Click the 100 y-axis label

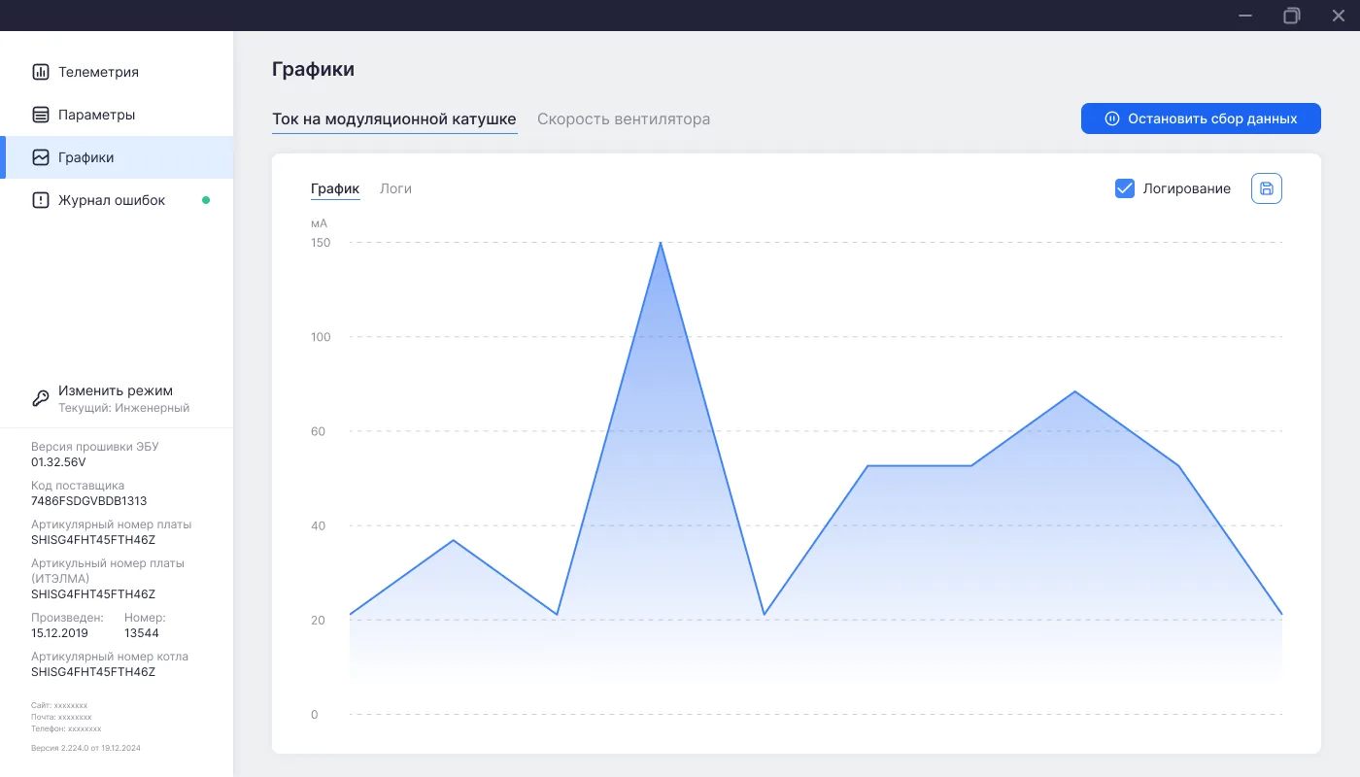(321, 337)
